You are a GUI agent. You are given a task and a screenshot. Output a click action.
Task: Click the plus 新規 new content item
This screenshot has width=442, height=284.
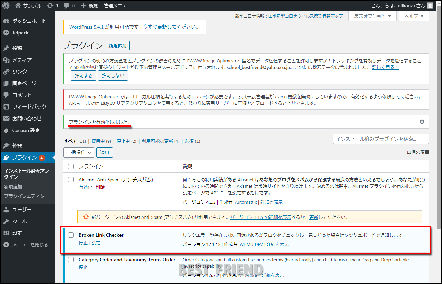(x=89, y=6)
